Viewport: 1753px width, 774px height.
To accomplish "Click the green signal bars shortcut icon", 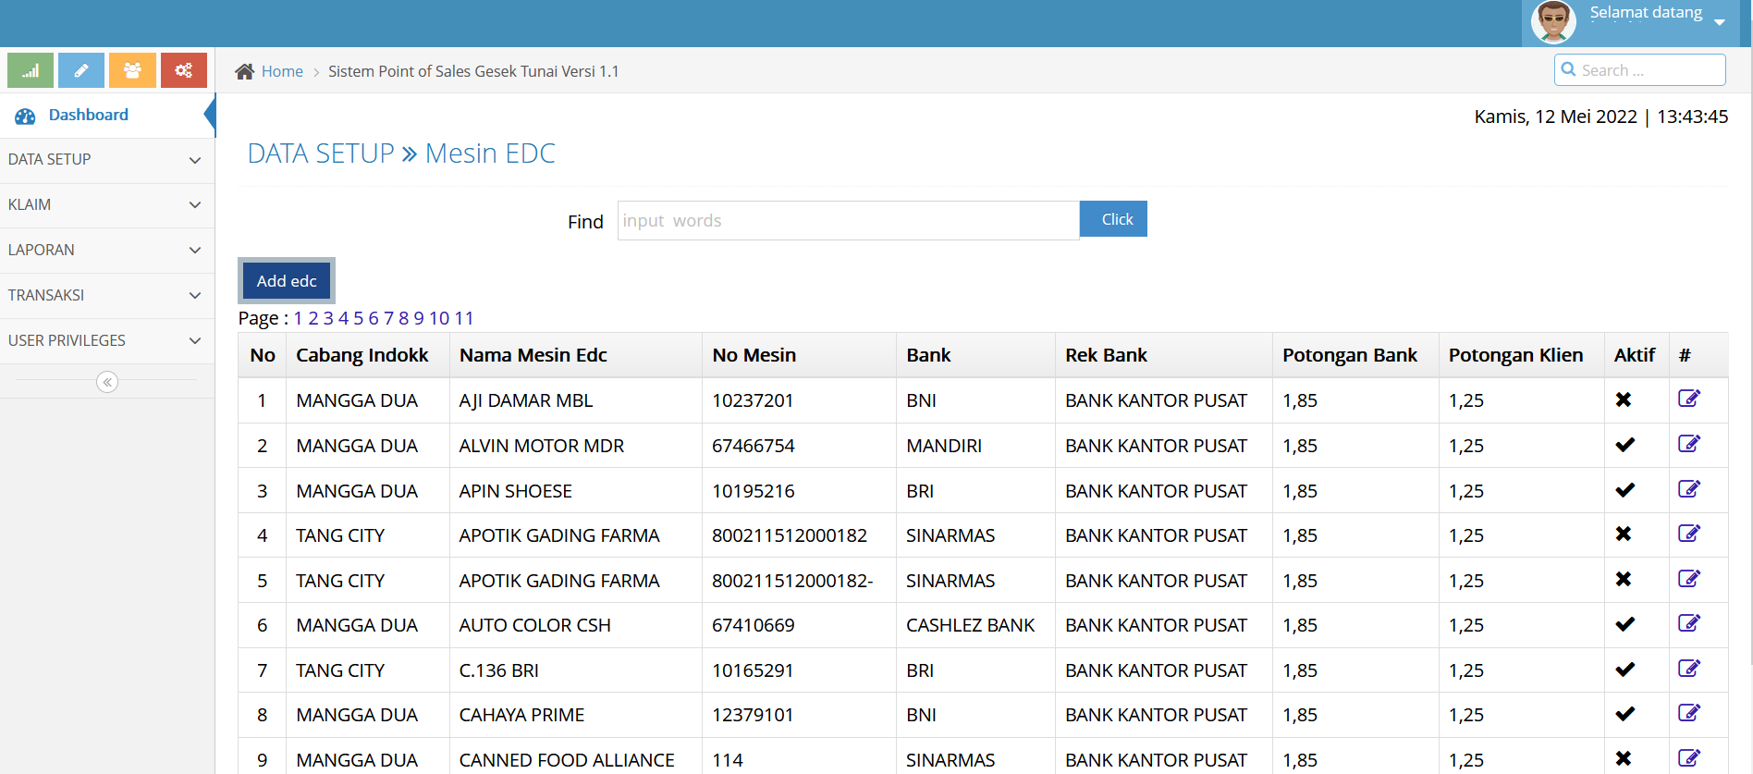I will pyautogui.click(x=31, y=70).
